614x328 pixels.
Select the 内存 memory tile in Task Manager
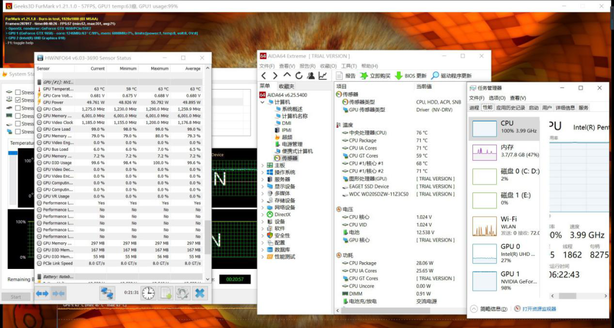coord(504,152)
